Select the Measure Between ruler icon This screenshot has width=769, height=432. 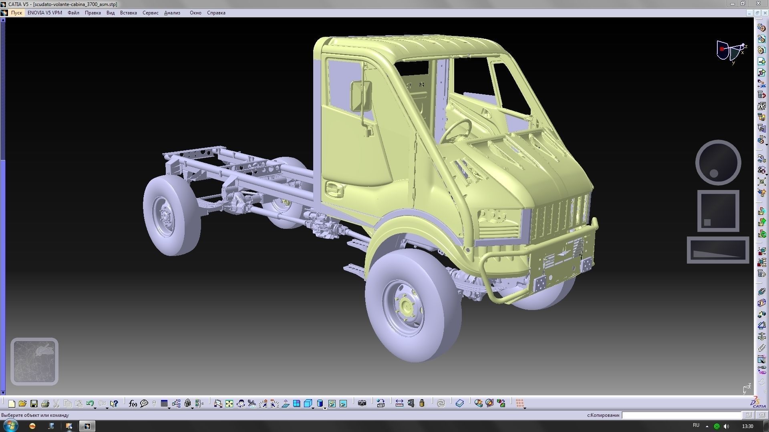point(399,403)
